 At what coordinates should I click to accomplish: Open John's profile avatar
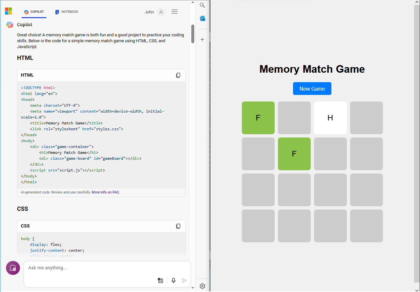coord(161,12)
